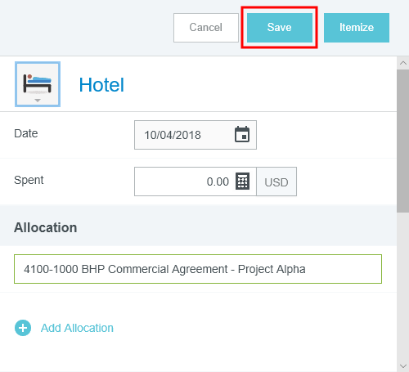Screen dimensions: 409x372
Task: Click the Hotel expense title text
Action: (101, 85)
